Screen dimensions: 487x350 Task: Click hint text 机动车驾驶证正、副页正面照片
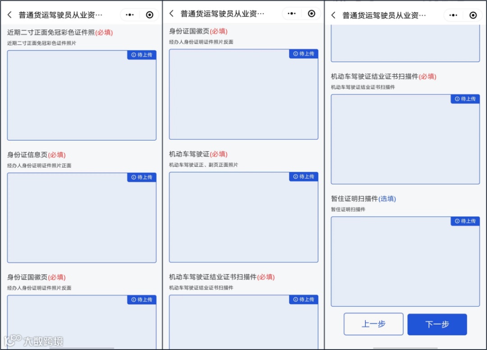pyautogui.click(x=203, y=165)
